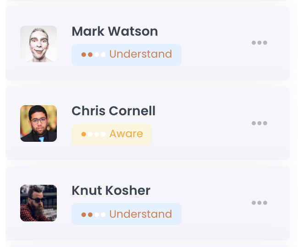Viewport: 298px width, 247px height.
Task: Open the three-dot menu for Chris Cornell
Action: click(x=259, y=123)
